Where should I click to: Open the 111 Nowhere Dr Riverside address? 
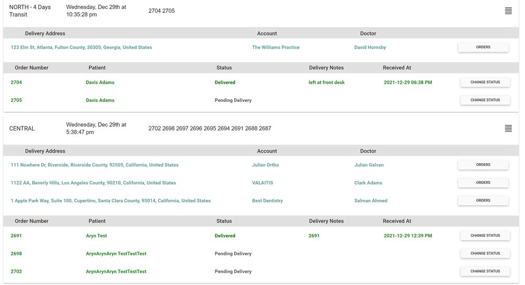94,165
